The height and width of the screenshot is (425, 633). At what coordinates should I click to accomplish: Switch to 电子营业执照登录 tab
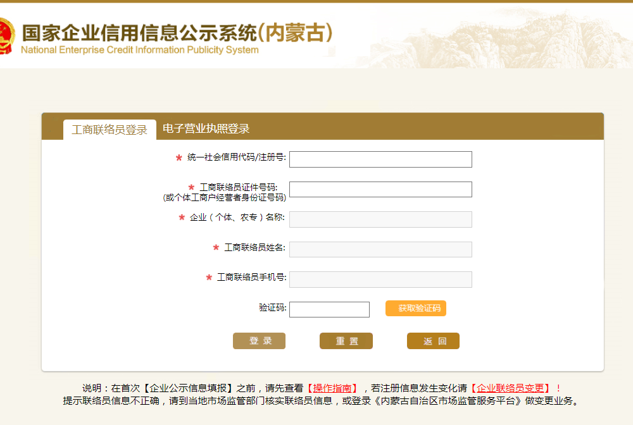coord(206,128)
